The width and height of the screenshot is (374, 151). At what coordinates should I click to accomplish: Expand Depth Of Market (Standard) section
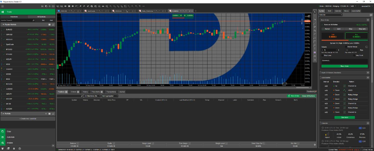coord(368,72)
